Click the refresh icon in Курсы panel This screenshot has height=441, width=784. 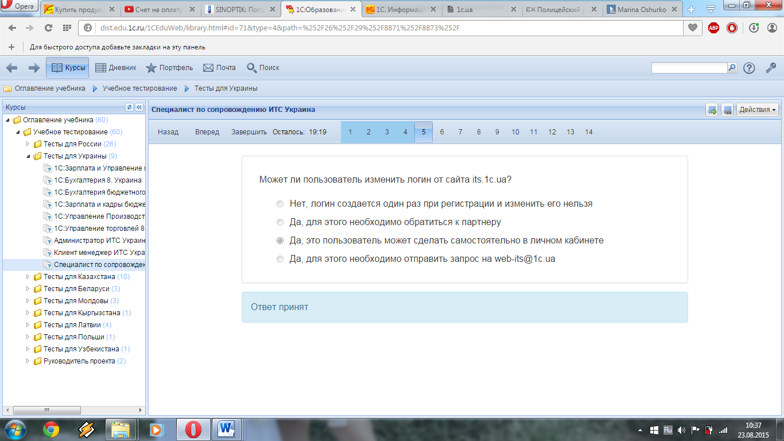129,107
